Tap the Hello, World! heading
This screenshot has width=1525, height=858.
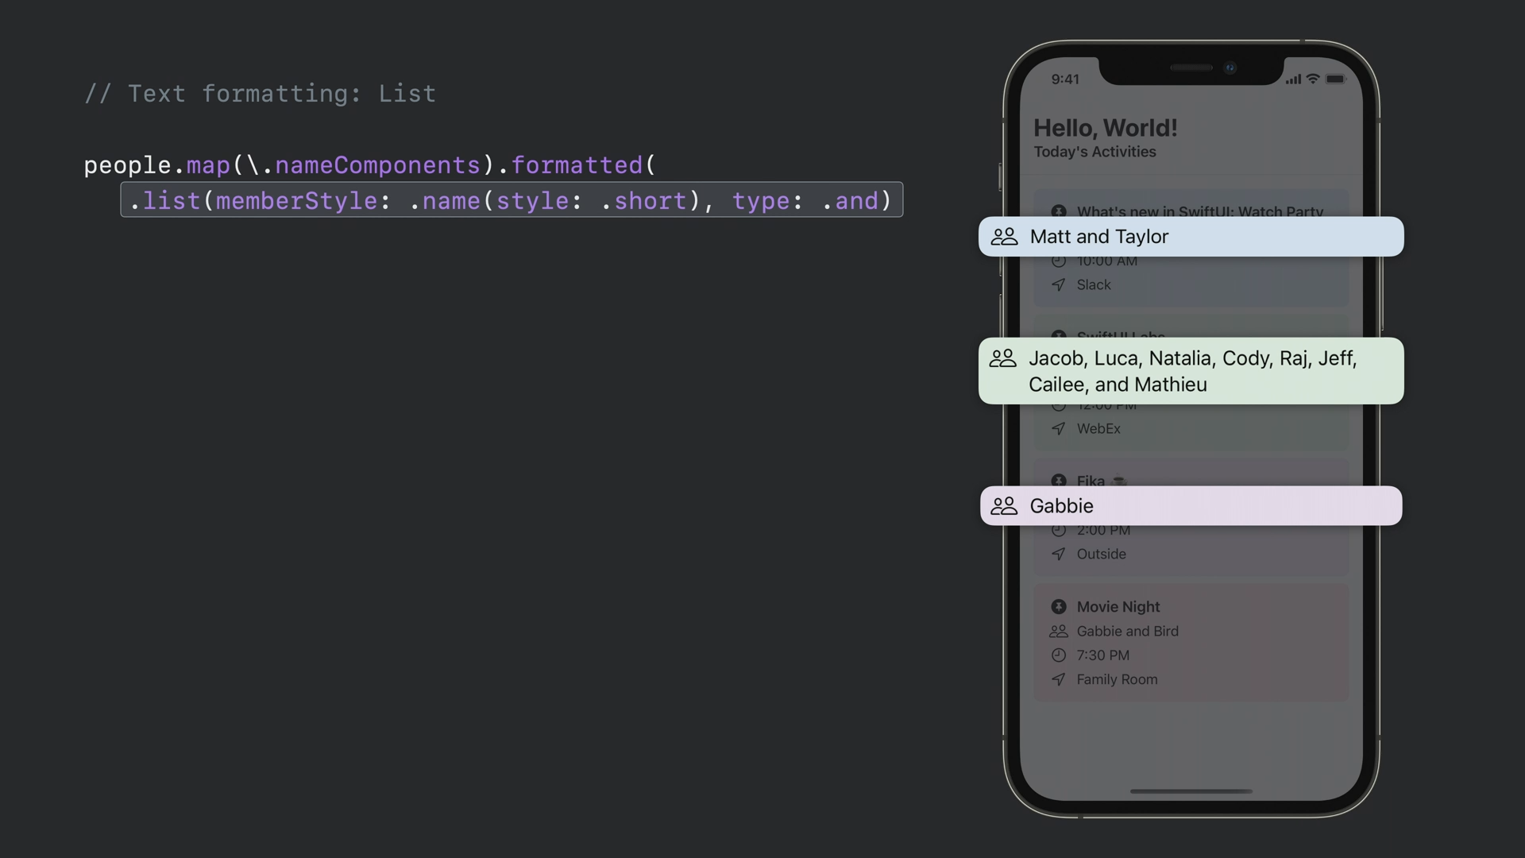(1105, 128)
